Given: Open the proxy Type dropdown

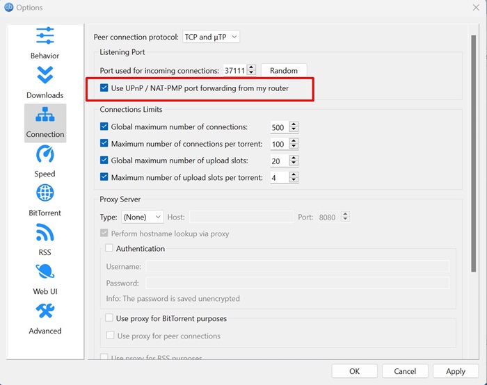Looking at the screenshot, I should 142,217.
